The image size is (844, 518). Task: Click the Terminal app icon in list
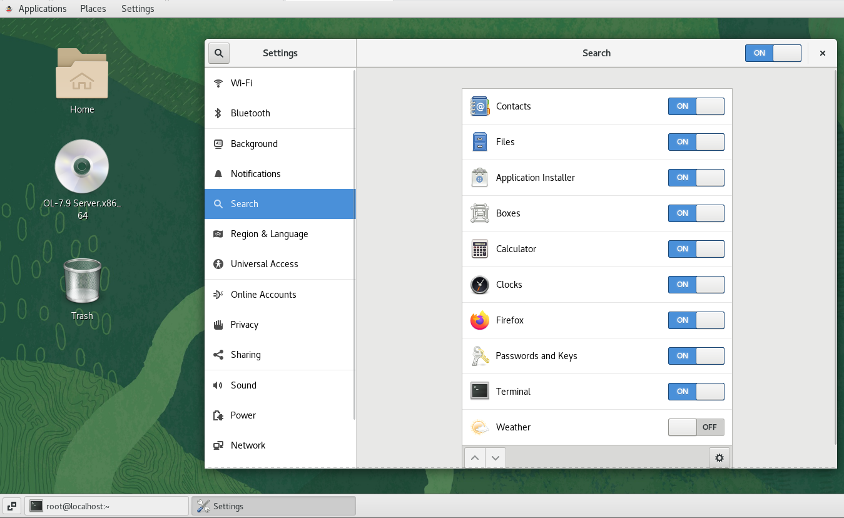[480, 392]
